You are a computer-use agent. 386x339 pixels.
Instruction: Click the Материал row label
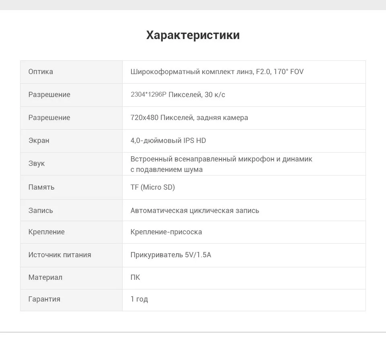[45, 277]
